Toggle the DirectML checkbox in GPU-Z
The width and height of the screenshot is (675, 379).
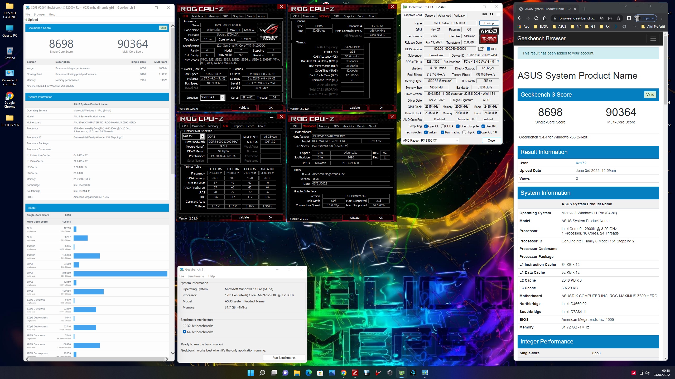(x=483, y=126)
